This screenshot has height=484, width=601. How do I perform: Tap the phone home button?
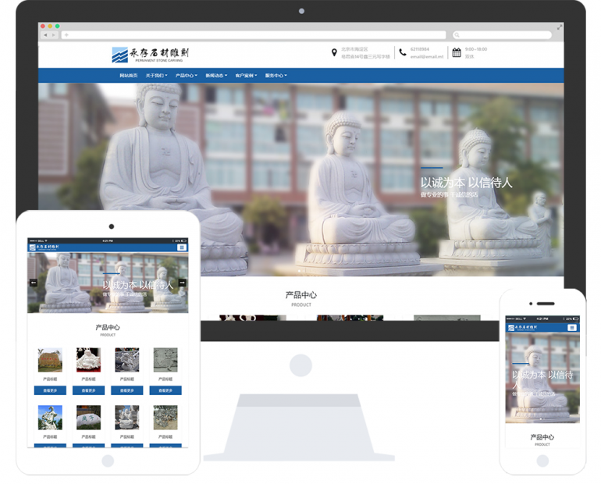pos(542,461)
